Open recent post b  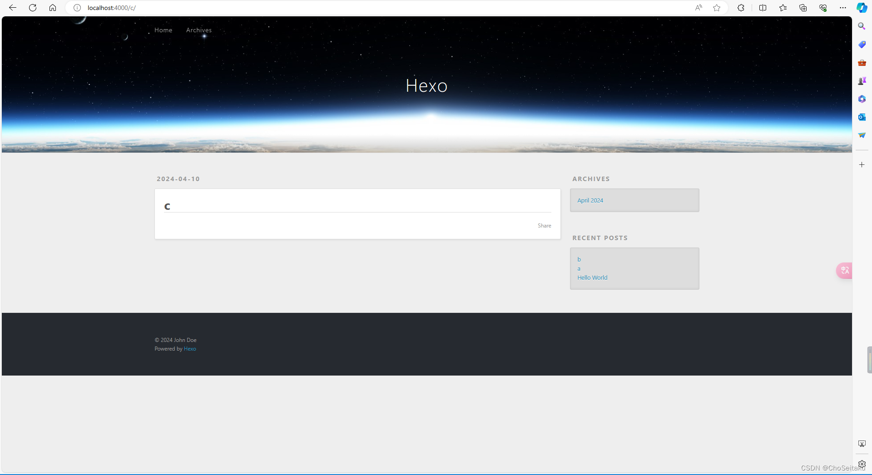click(579, 259)
